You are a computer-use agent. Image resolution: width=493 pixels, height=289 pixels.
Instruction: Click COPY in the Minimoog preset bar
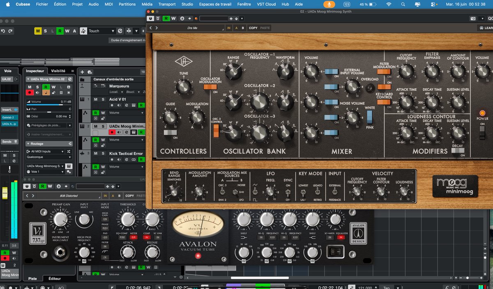click(253, 28)
